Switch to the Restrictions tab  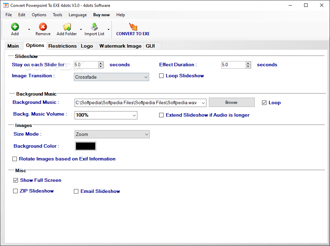pos(62,46)
